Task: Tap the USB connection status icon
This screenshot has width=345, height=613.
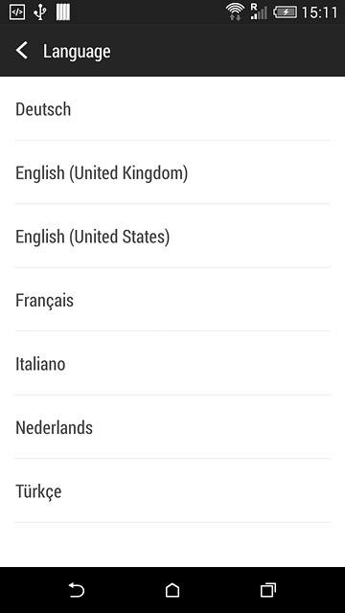Action: (40, 12)
